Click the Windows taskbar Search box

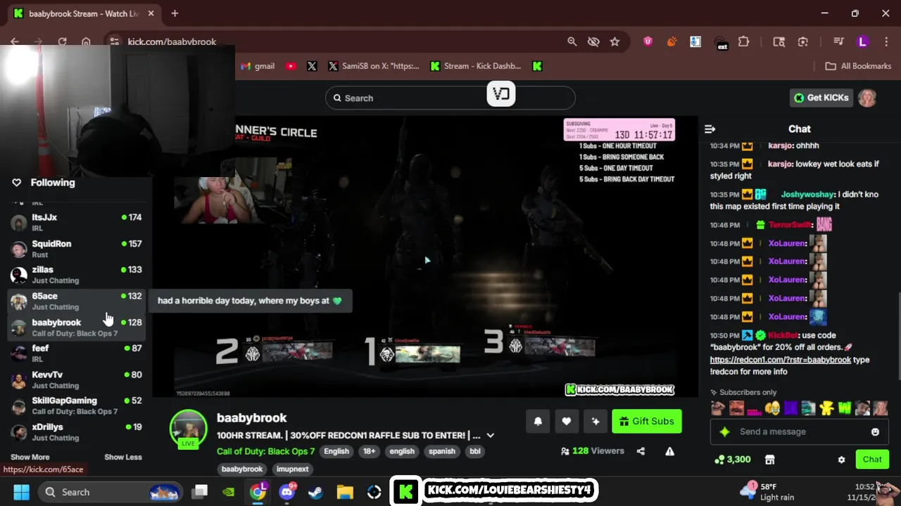[110, 492]
